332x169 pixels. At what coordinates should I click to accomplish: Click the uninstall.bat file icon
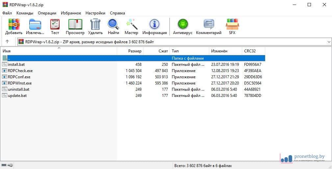point(5,89)
